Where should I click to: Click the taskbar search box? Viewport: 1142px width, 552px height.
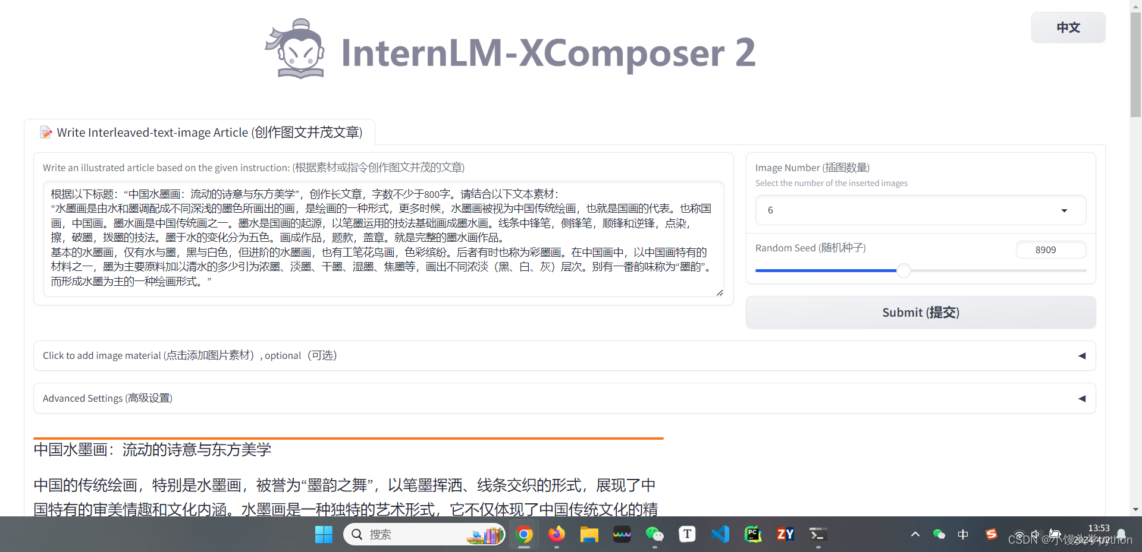[424, 534]
